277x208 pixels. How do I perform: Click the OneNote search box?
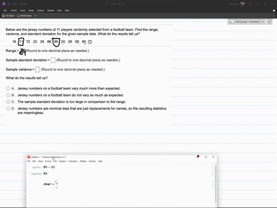pos(139,4)
